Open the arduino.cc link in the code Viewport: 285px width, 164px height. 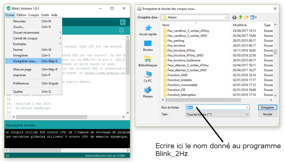105,73
